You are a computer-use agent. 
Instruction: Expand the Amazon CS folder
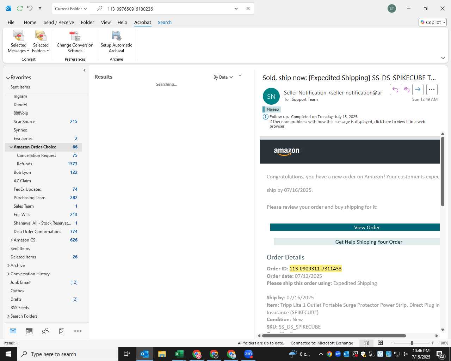(x=11, y=240)
